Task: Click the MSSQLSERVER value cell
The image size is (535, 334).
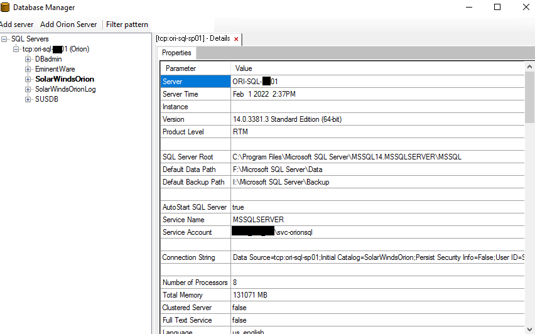Action: pos(377,220)
